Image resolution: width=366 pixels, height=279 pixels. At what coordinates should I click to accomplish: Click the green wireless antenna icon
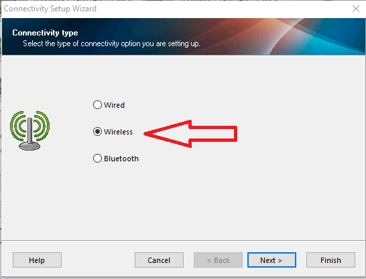click(29, 130)
